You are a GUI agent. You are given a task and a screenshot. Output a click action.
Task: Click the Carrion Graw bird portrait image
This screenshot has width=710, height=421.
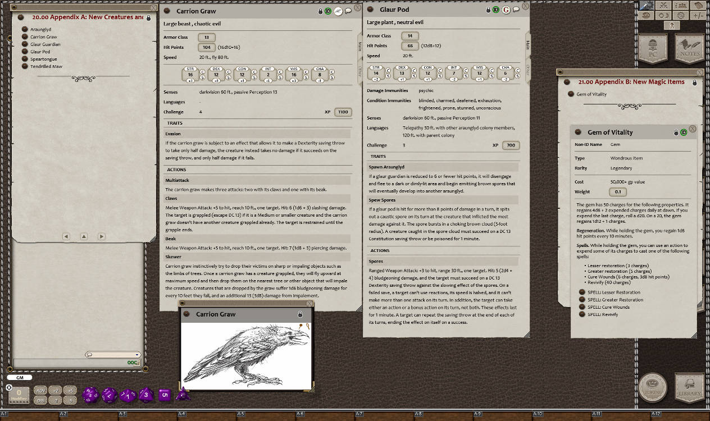[x=247, y=355]
